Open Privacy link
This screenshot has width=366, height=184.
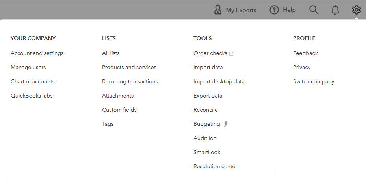coord(302,67)
